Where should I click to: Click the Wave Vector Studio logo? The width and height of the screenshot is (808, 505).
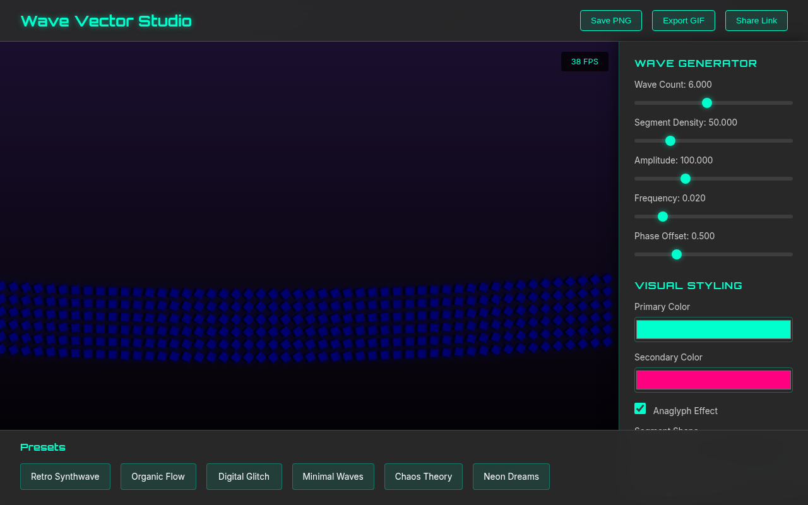click(106, 20)
